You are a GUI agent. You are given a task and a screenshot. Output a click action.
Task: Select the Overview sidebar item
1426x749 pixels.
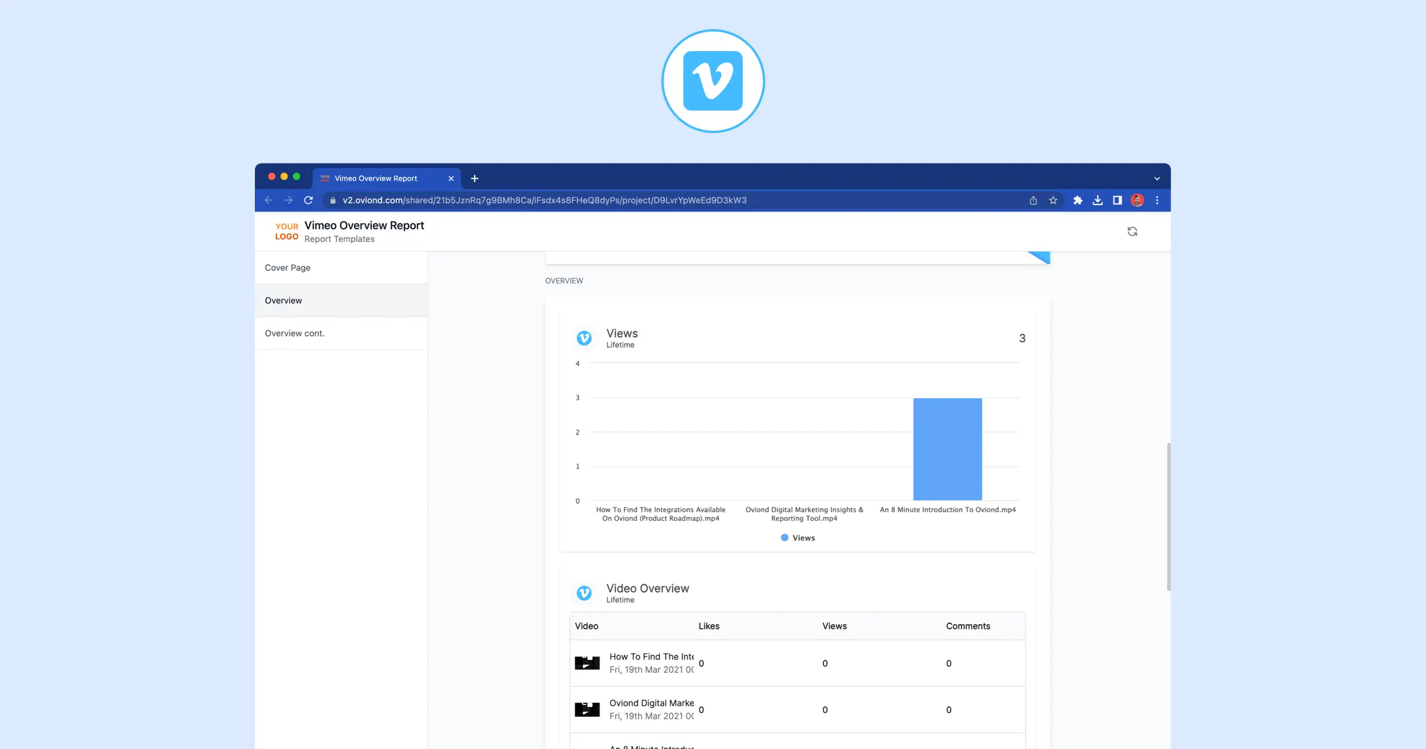[341, 300]
